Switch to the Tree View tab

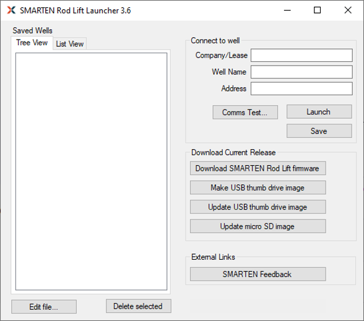coord(32,43)
